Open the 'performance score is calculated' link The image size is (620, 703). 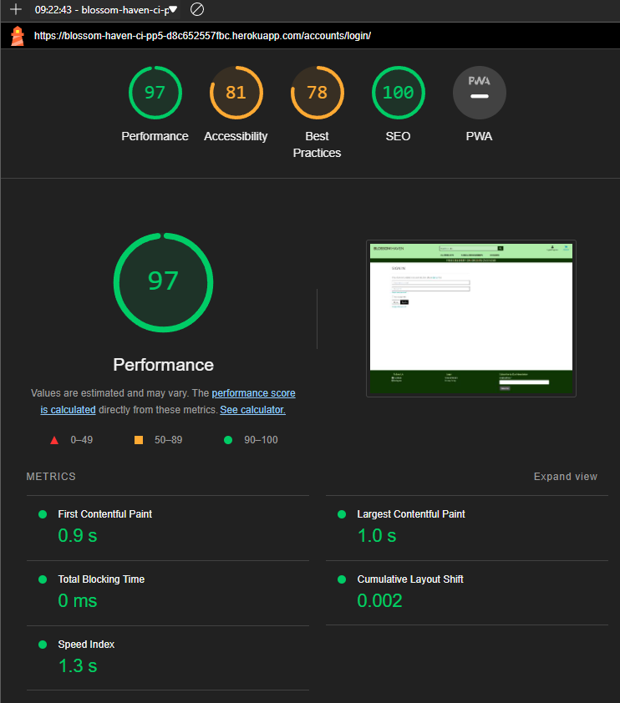[x=253, y=393]
